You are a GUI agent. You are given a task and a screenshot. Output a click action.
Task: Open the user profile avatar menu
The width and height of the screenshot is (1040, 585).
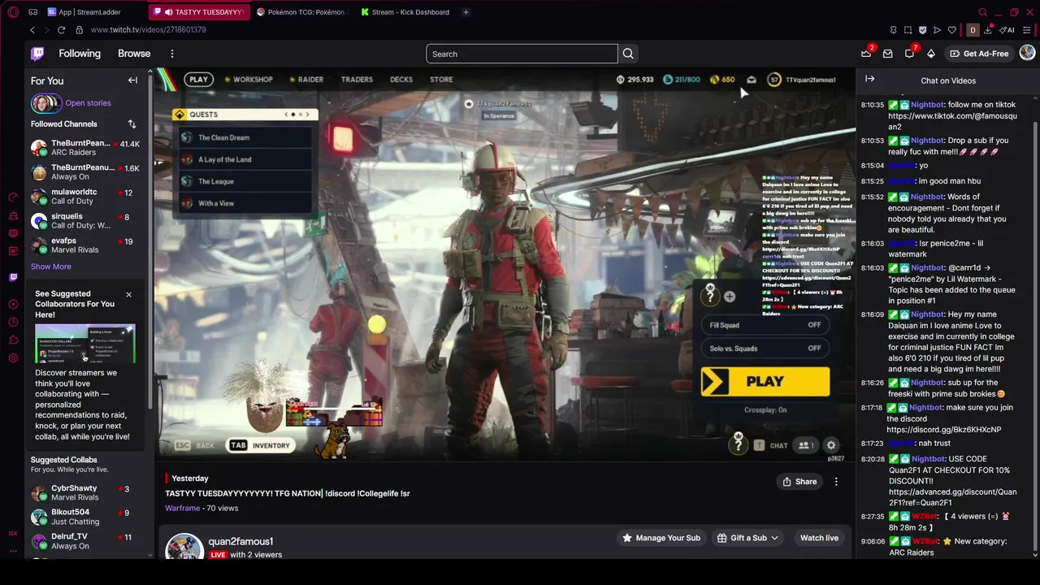1027,54
